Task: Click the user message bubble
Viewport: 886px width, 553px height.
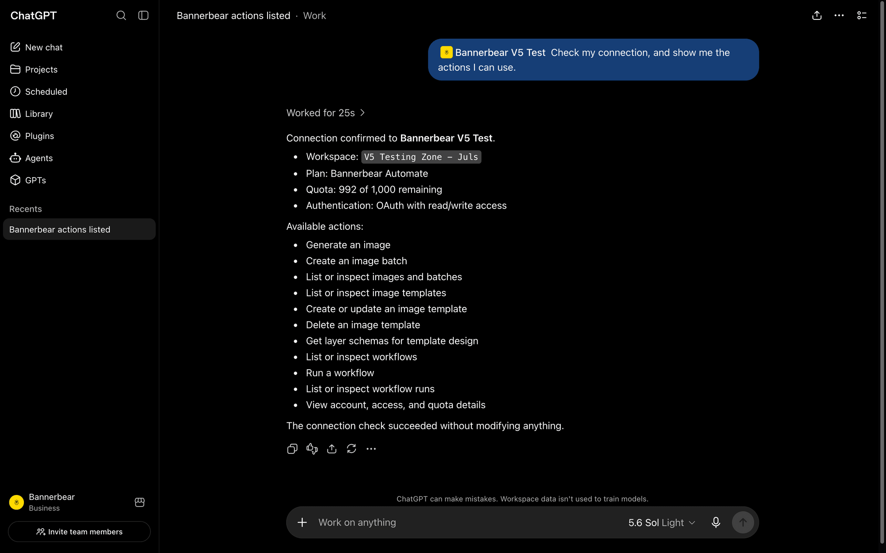Action: [x=593, y=60]
